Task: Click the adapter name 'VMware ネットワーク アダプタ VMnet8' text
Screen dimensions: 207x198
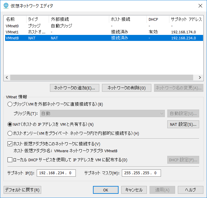Action: click(x=86, y=151)
